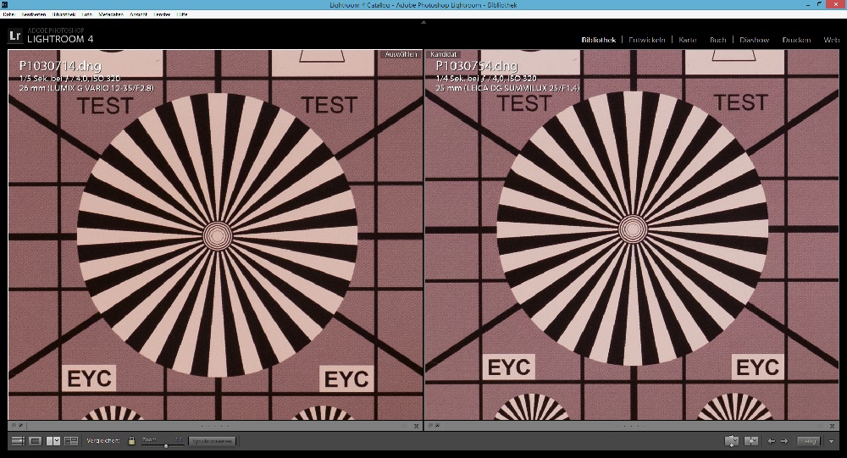The width and height of the screenshot is (847, 458).
Task: Click the Synchronisieren button
Action: click(211, 441)
